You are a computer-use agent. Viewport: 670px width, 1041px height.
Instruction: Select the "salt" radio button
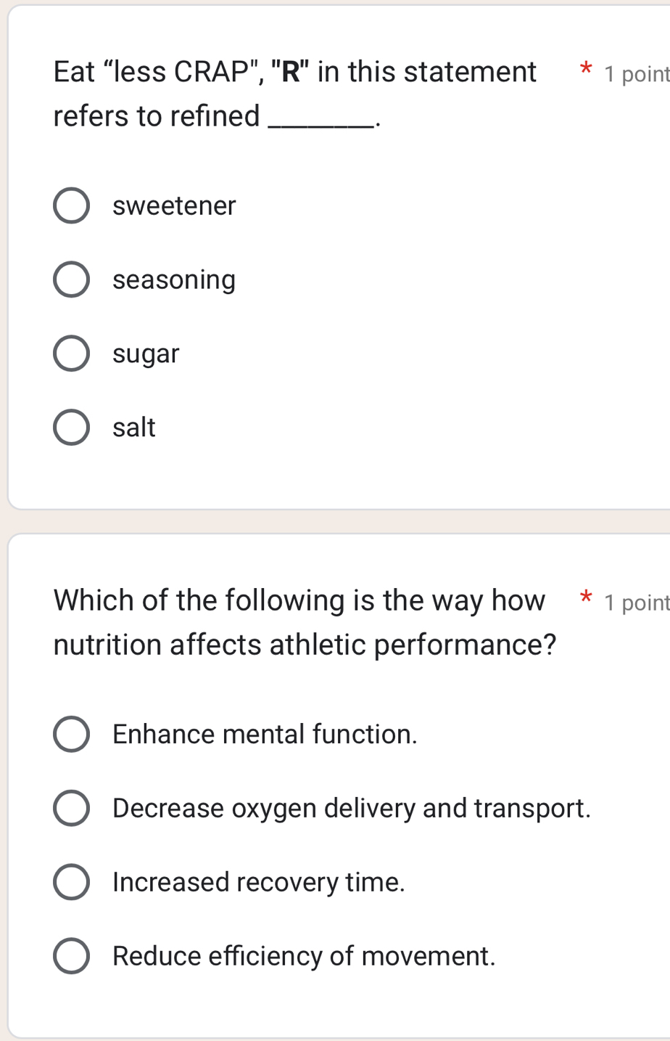point(70,427)
